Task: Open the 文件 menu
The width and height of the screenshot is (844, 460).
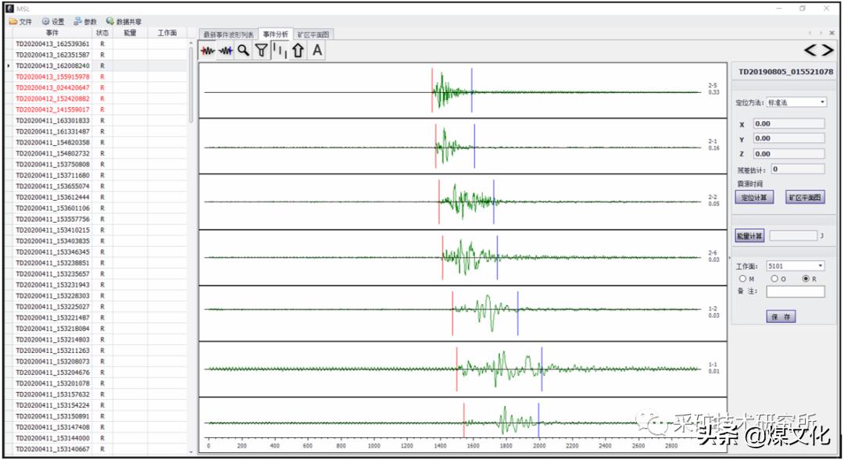Action: coord(21,22)
